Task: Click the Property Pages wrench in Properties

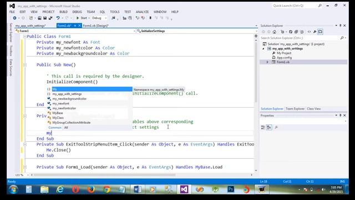Action: click(276, 127)
